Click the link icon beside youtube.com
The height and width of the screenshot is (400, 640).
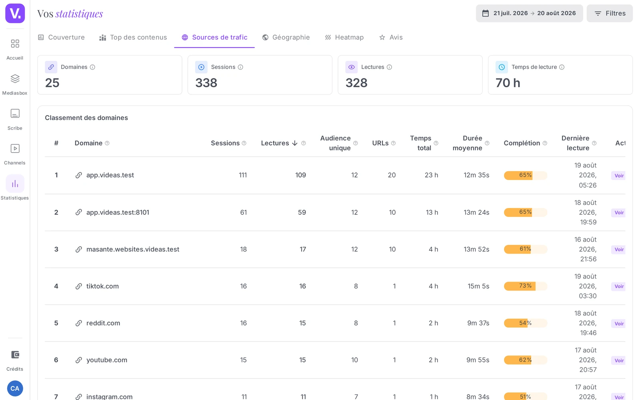79,360
